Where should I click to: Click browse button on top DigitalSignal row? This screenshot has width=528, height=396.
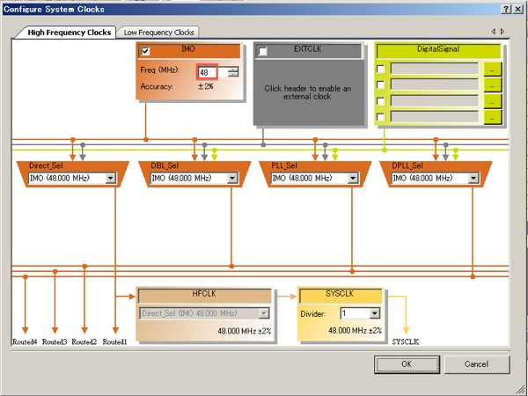point(492,69)
